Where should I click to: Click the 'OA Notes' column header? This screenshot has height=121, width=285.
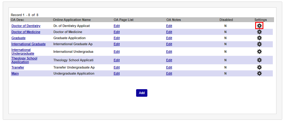point(174,20)
